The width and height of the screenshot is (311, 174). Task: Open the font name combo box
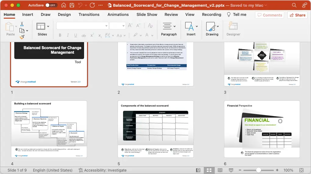(82, 26)
